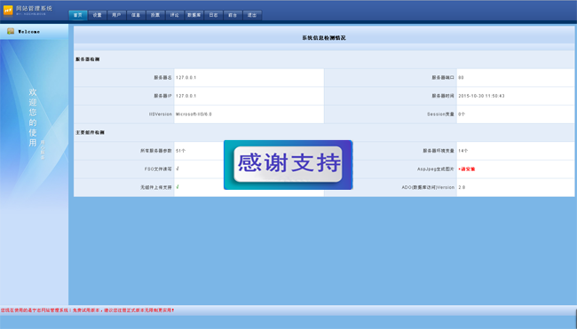Click the 无组件上传支持 label
This screenshot has width=577, height=329.
[x=156, y=187]
